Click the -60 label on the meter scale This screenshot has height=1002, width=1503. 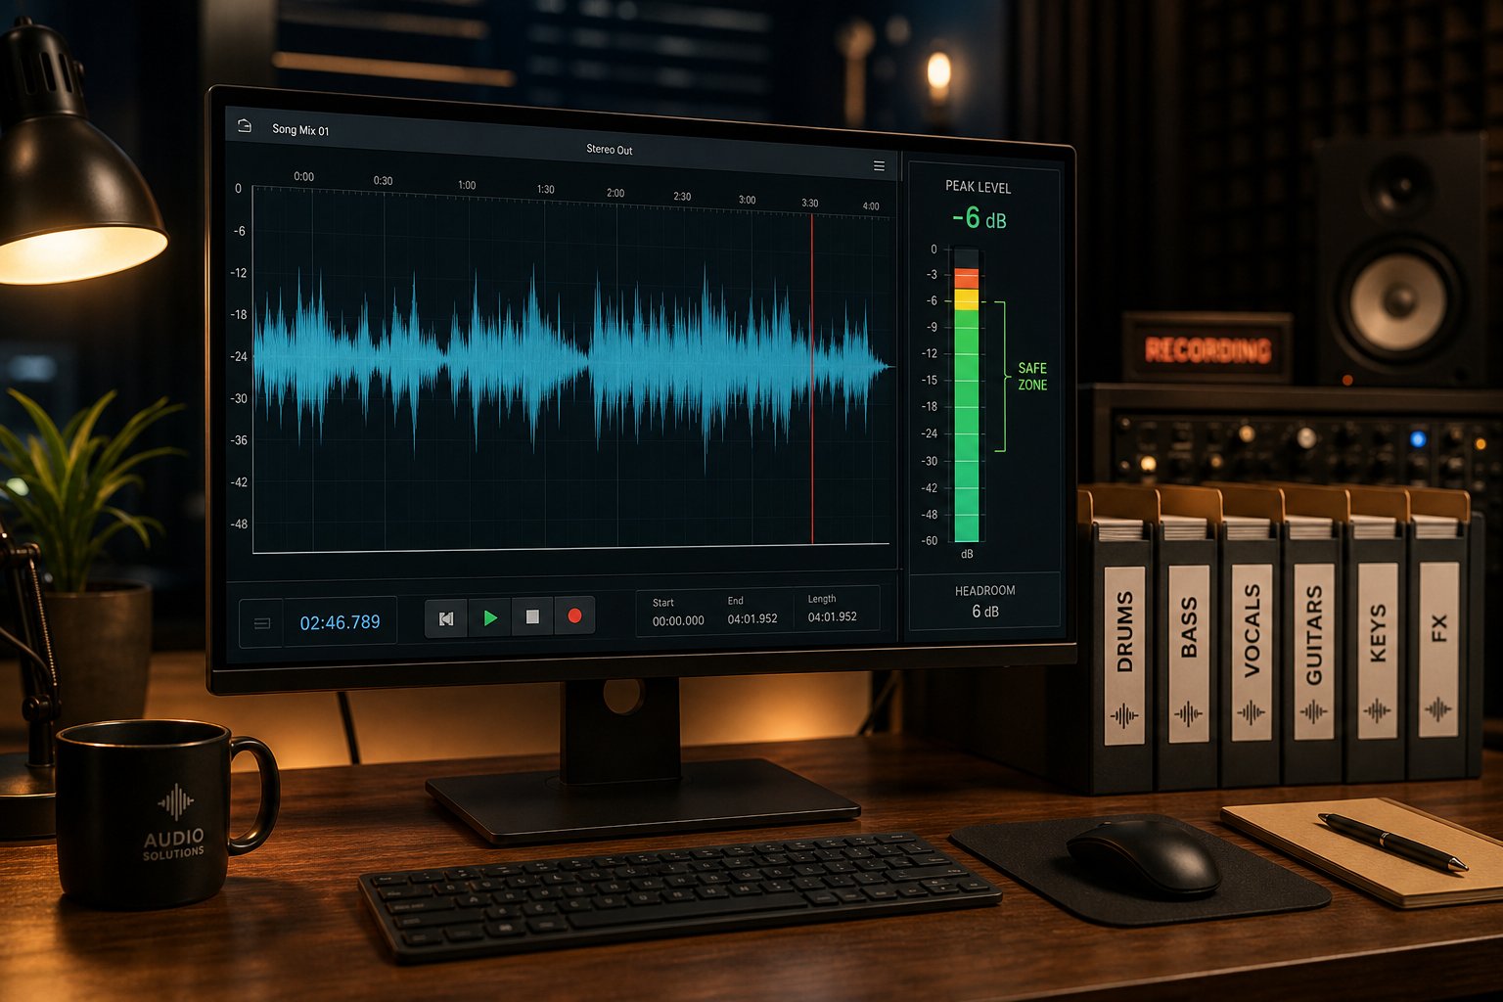click(x=929, y=540)
